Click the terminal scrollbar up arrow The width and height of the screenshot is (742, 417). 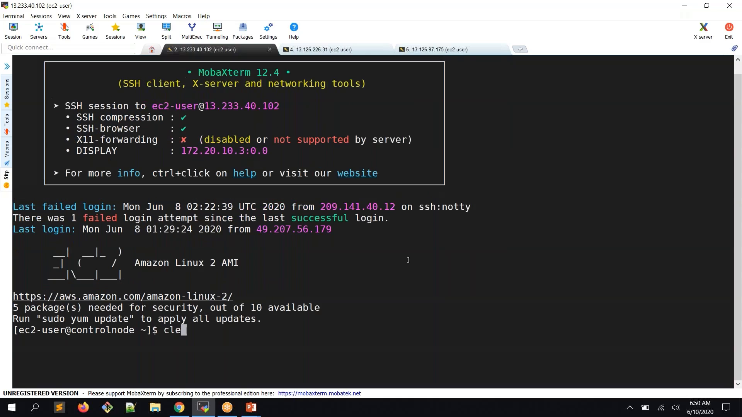[738, 59]
